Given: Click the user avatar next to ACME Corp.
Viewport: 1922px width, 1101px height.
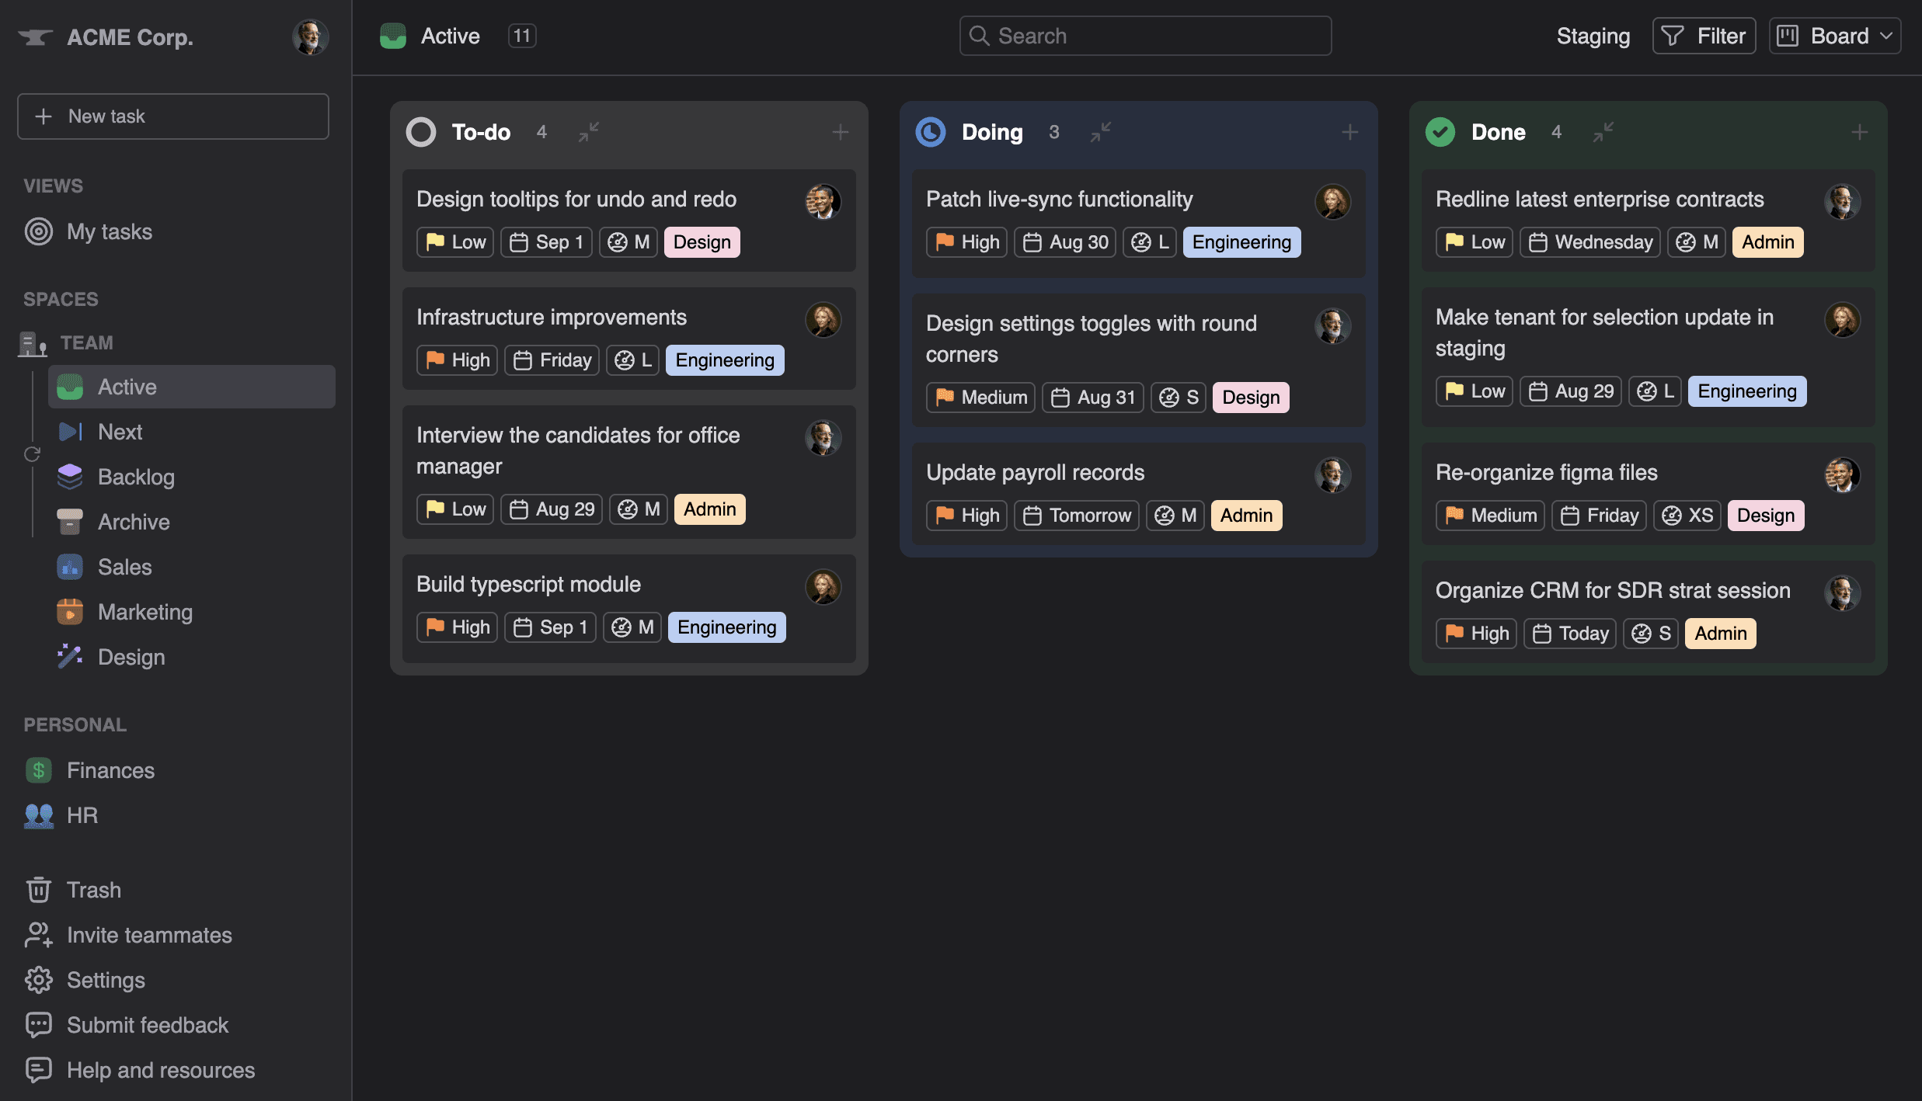Looking at the screenshot, I should pos(310,36).
